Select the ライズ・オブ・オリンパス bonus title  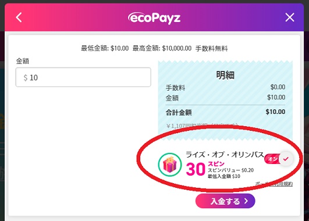[x=225, y=155]
